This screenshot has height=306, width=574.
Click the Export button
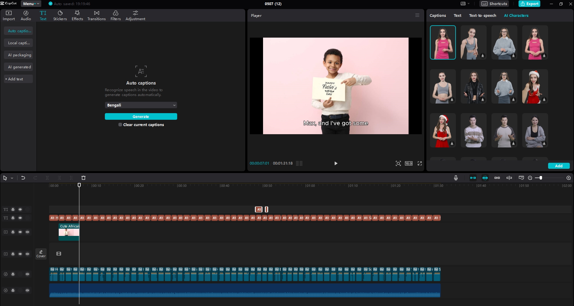tap(529, 4)
